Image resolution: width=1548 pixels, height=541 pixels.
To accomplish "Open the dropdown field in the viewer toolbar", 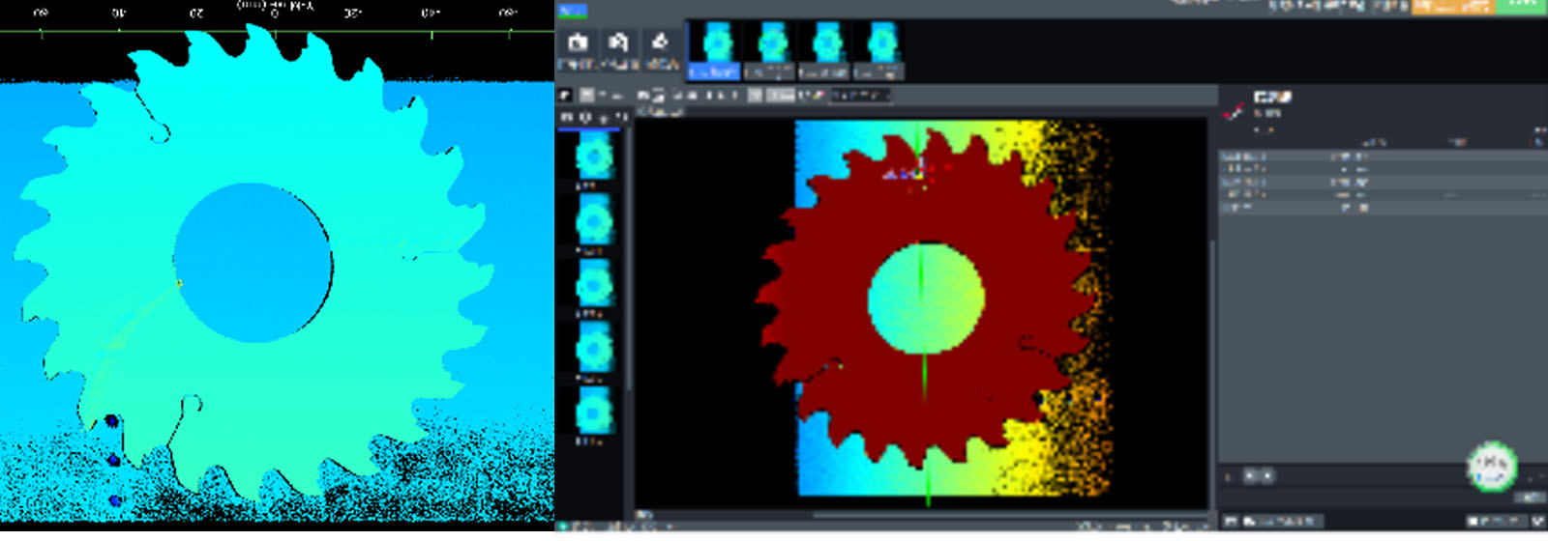I will click(x=859, y=95).
